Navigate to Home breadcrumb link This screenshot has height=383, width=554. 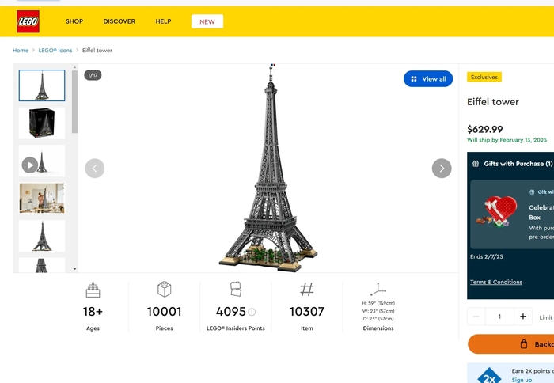tap(20, 51)
